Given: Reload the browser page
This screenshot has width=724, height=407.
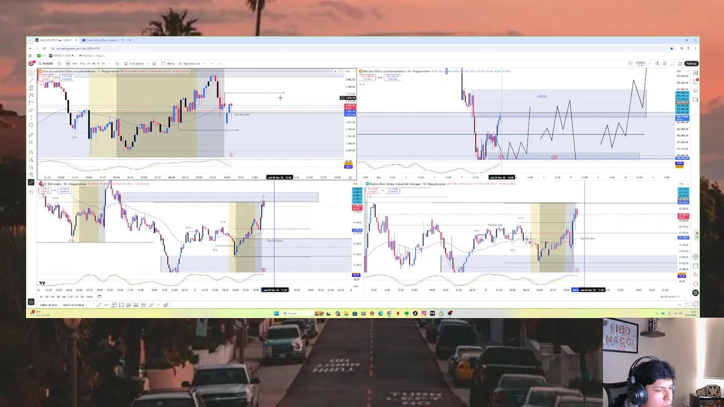Looking at the screenshot, I should point(44,49).
